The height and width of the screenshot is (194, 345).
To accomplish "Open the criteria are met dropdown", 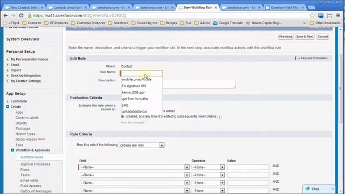I will coord(142,145).
